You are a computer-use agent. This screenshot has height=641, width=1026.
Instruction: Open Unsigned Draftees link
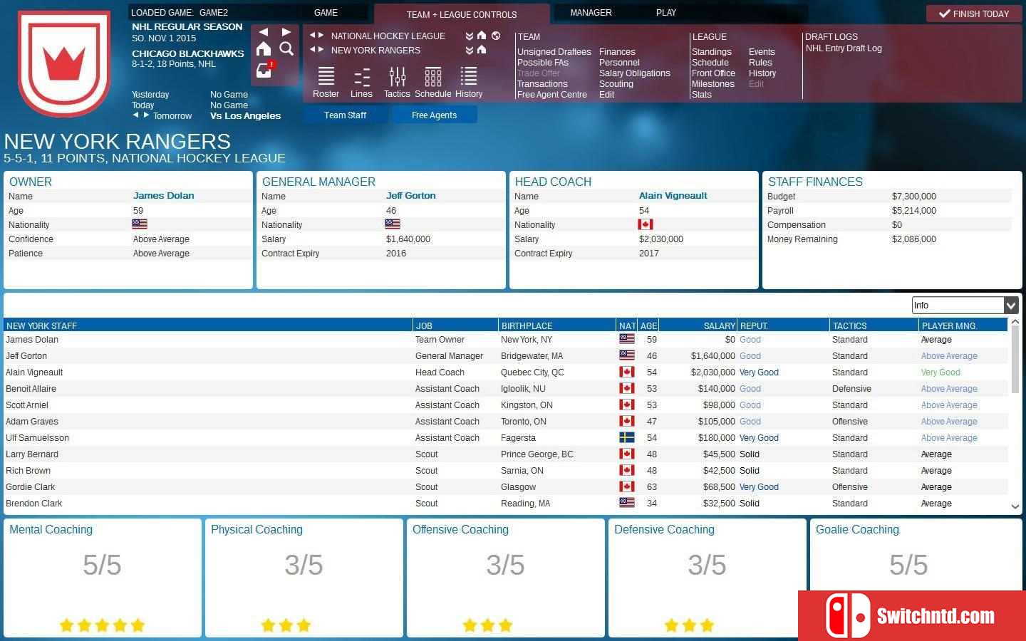pos(554,52)
